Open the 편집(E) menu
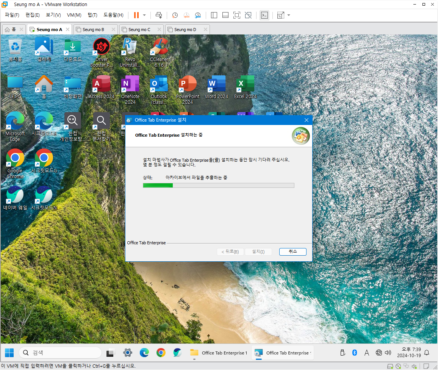This screenshot has width=438, height=370. point(33,15)
